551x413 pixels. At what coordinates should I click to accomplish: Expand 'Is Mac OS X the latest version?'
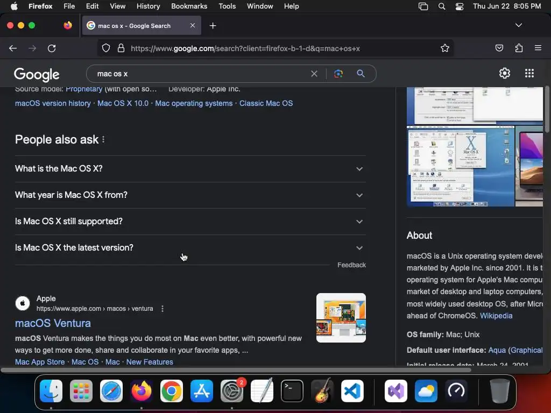point(190,247)
